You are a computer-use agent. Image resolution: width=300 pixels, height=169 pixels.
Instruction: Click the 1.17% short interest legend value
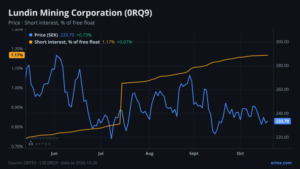tap(108, 42)
